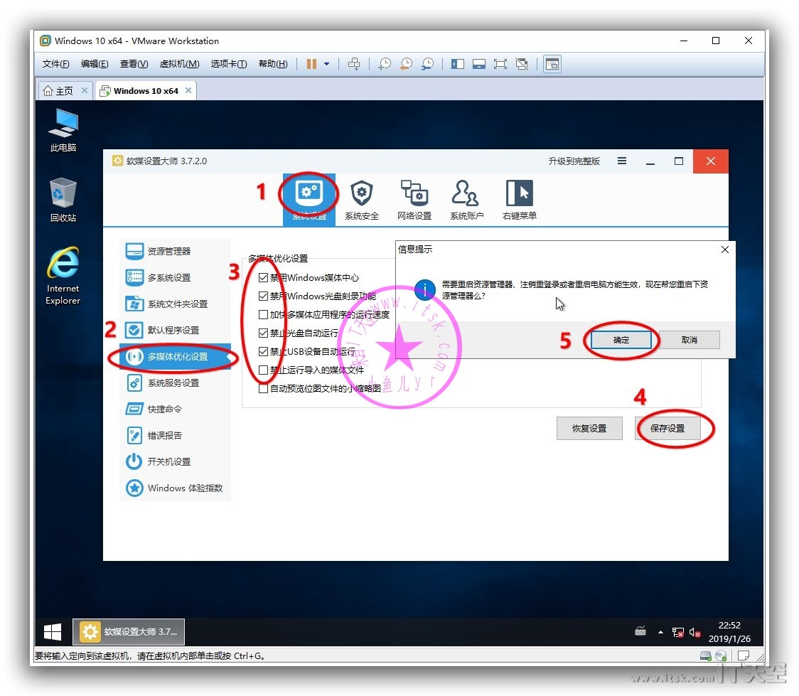Open 多系统设置 in the sidebar

(x=175, y=278)
